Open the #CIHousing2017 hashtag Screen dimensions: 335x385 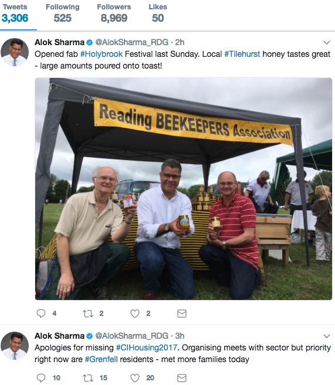coord(147,347)
